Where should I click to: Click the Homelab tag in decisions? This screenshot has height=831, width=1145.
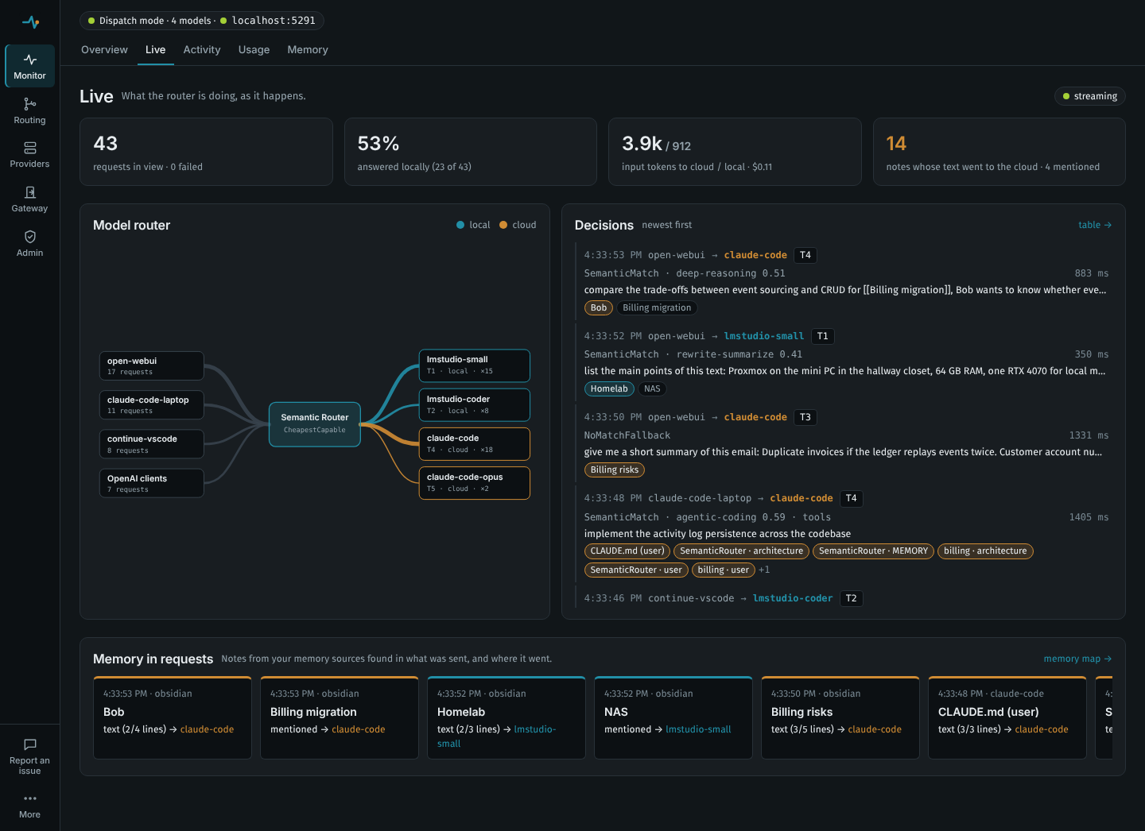click(609, 389)
